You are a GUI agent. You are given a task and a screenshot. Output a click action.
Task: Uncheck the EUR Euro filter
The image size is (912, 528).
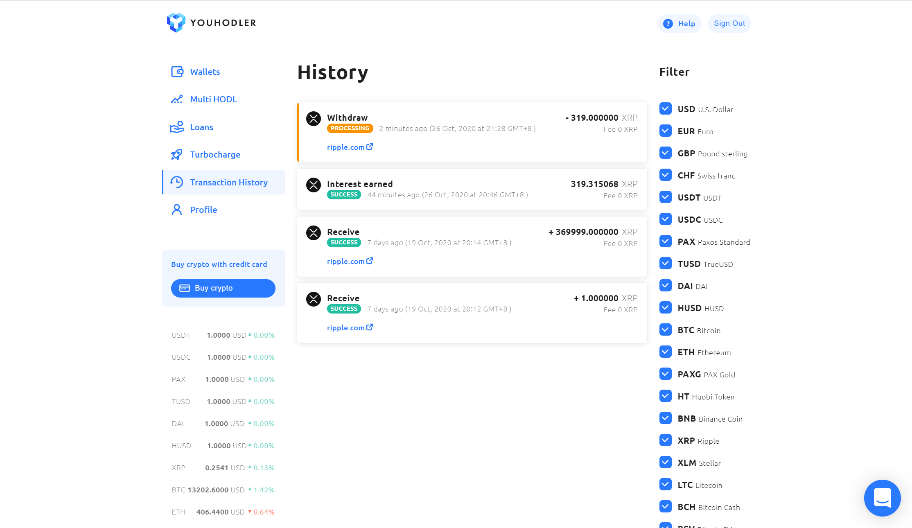666,131
